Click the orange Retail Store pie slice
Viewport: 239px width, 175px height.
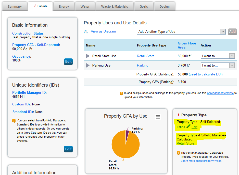point(125,147)
